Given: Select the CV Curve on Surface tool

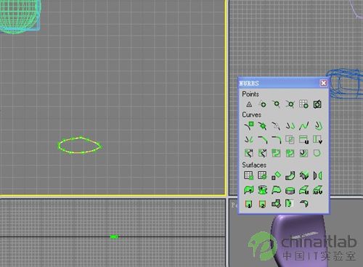Looking at the screenshot, I should pos(276,153).
